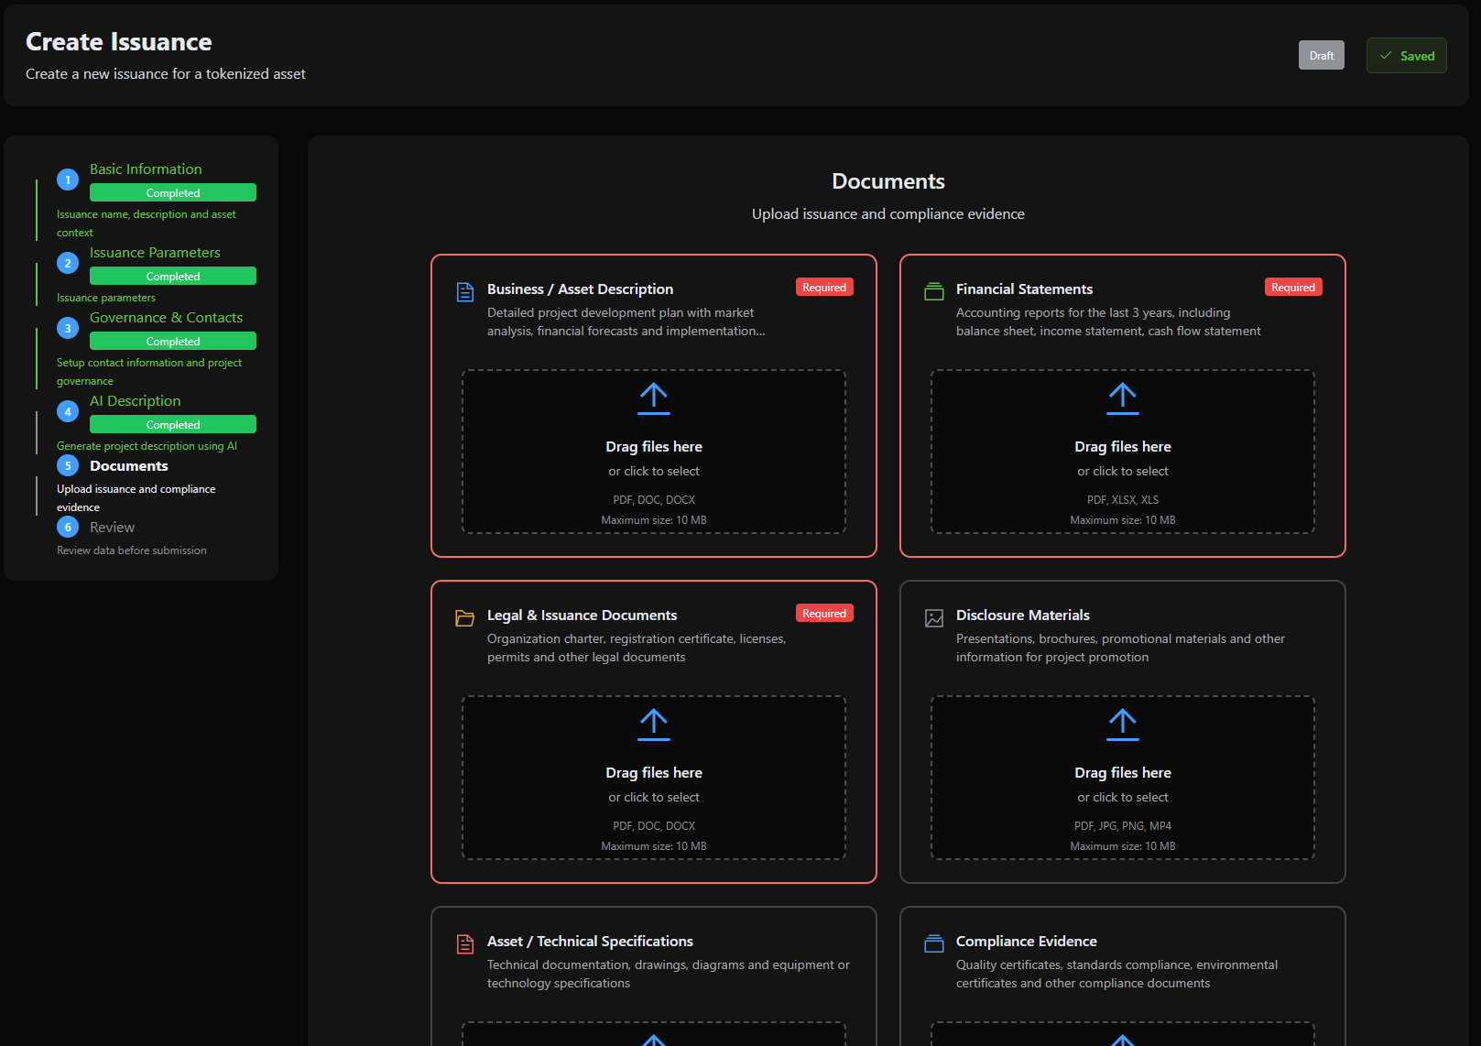This screenshot has width=1481, height=1046.
Task: Click 'PDF, JPG, PNG, MP4' format text
Action: 1123,826
